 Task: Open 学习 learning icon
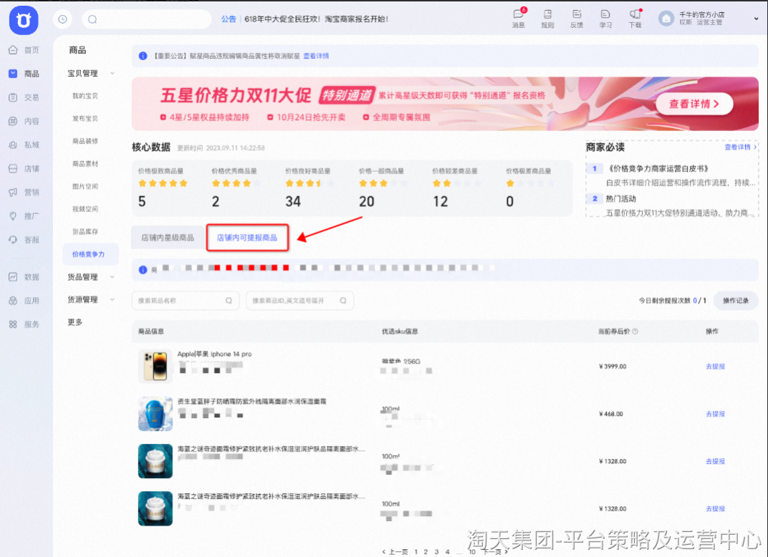(605, 19)
